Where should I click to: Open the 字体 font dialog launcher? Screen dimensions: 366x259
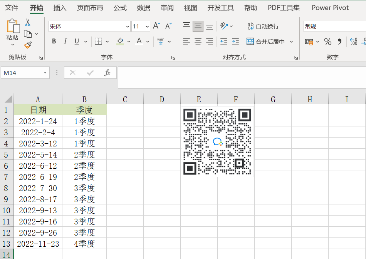[x=173, y=58]
